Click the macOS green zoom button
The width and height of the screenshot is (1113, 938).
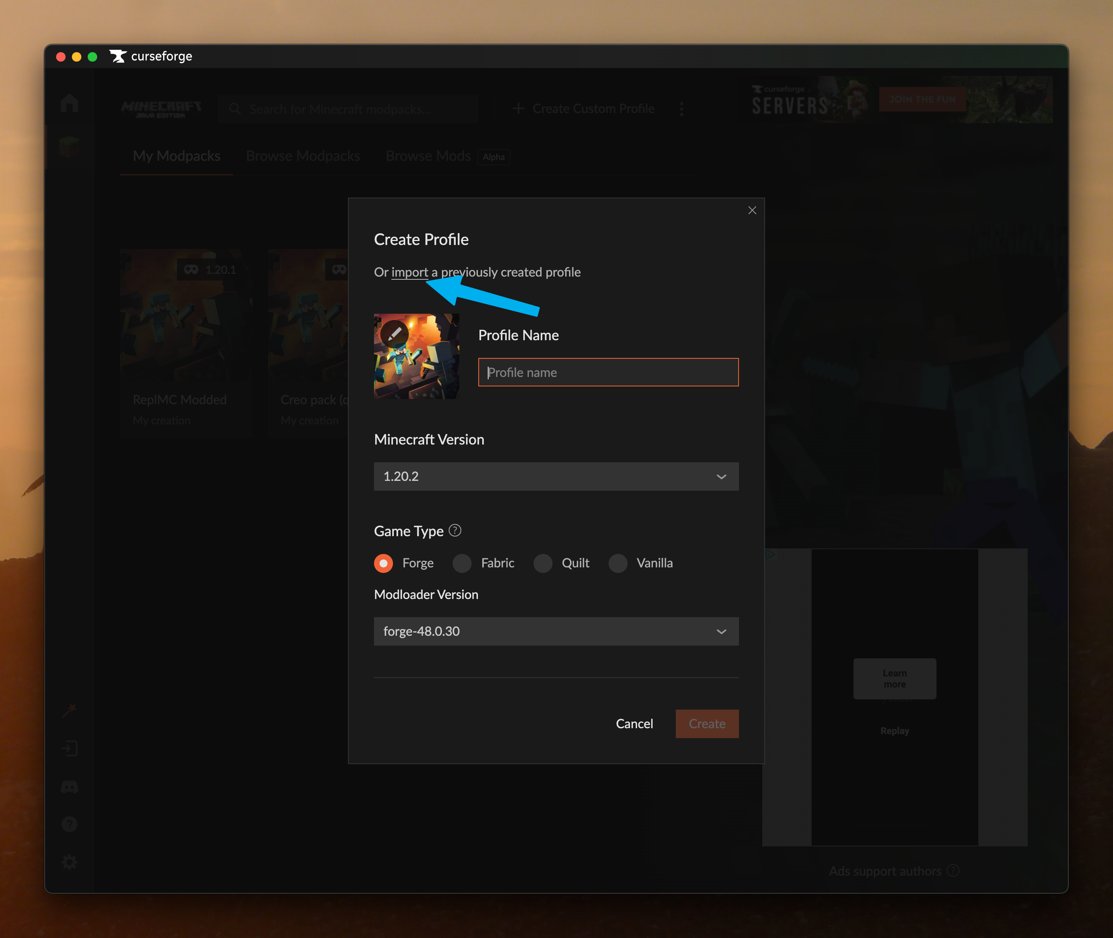click(x=92, y=57)
